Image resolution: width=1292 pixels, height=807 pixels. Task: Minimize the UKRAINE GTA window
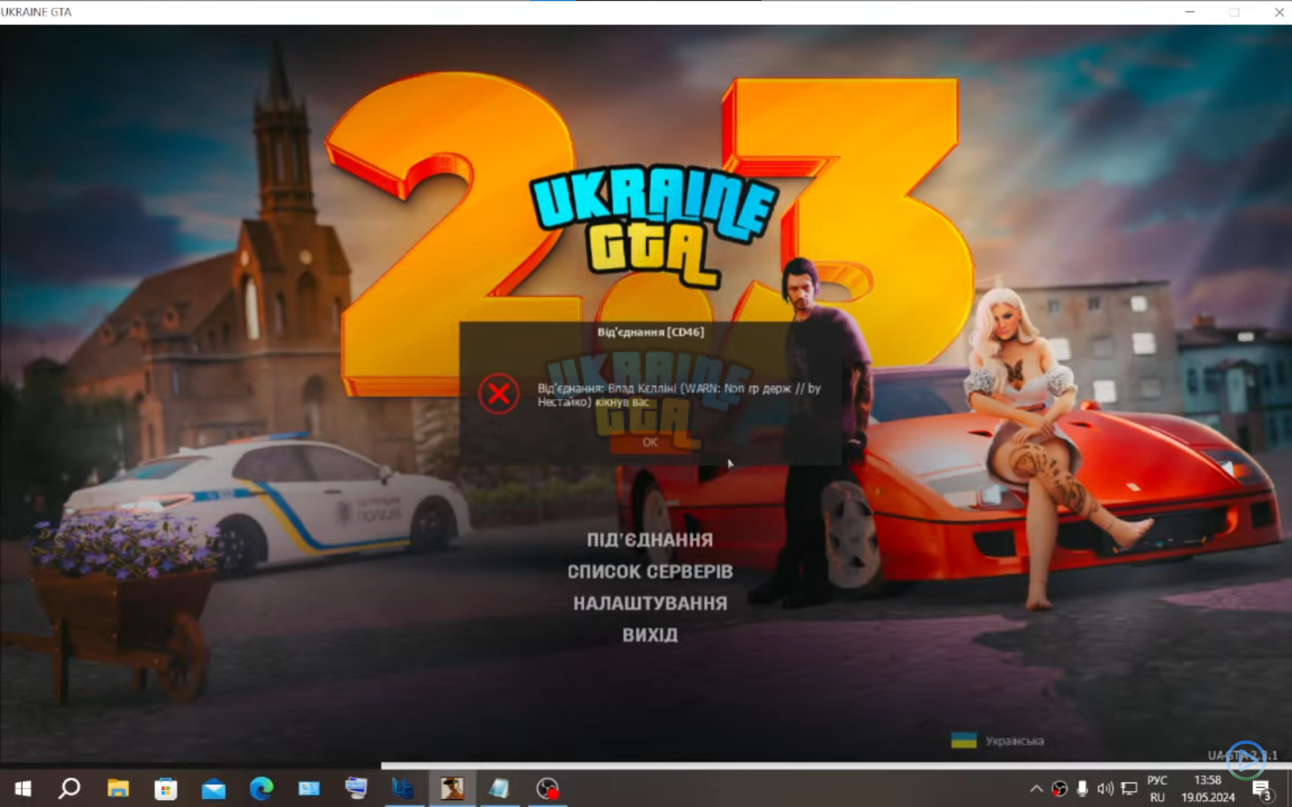point(1190,12)
